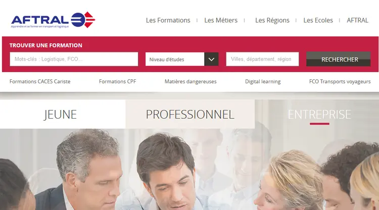Open Les Formations menu
Viewport: 379px width, 210px height.
point(168,20)
